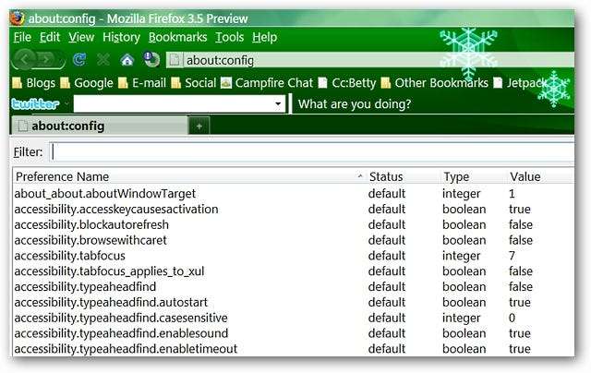Open the View menu
Screen dimensions: 591x373
(x=81, y=37)
